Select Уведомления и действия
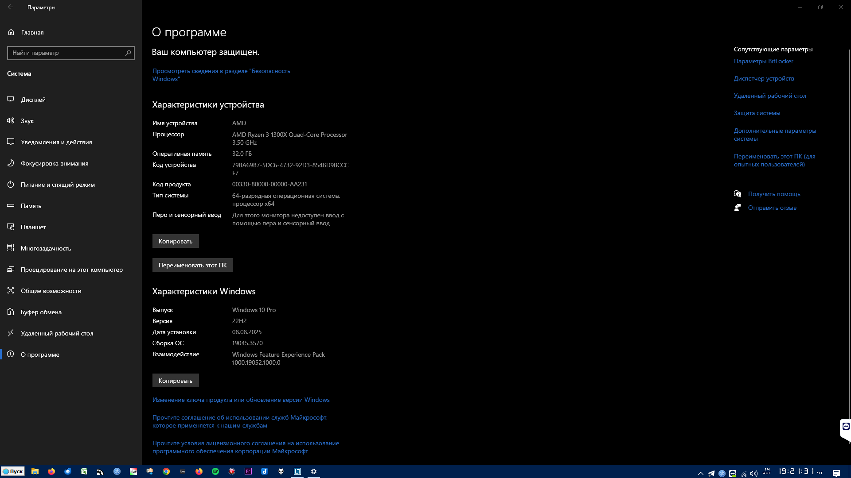Screen dimensions: 851x478 (x=71, y=142)
